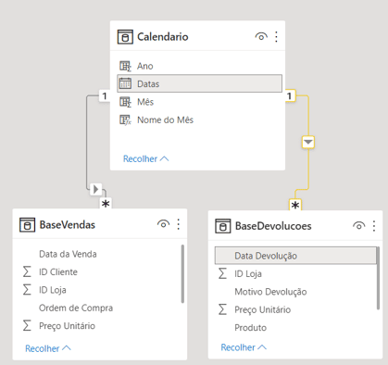Click the sigma icon beside BaseDevolucoes Preço Unitário

coord(222,309)
